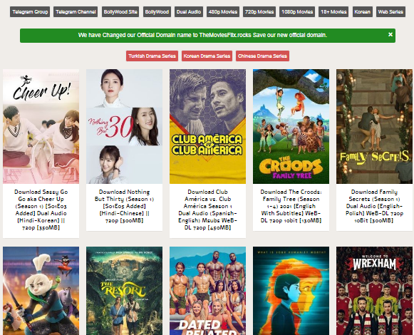Open The Croods Family Tree poster
The image size is (414, 335).
[291, 126]
